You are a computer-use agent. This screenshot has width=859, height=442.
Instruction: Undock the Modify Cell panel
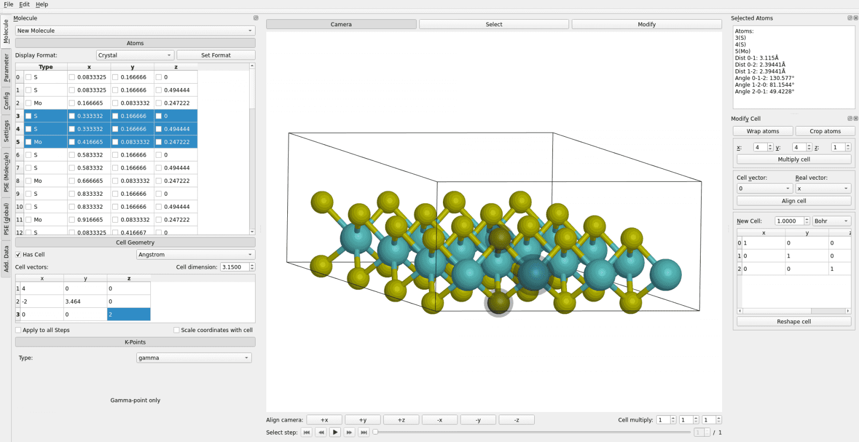[x=850, y=119]
